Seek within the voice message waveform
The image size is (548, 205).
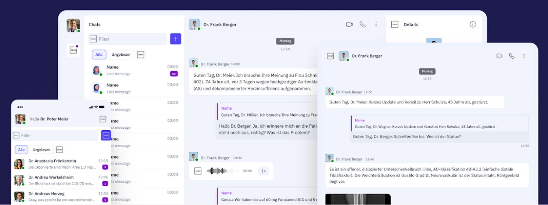click(x=222, y=171)
